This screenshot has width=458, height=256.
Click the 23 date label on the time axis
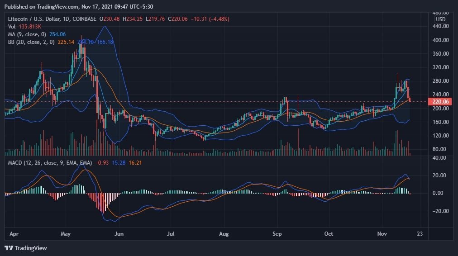click(420, 234)
